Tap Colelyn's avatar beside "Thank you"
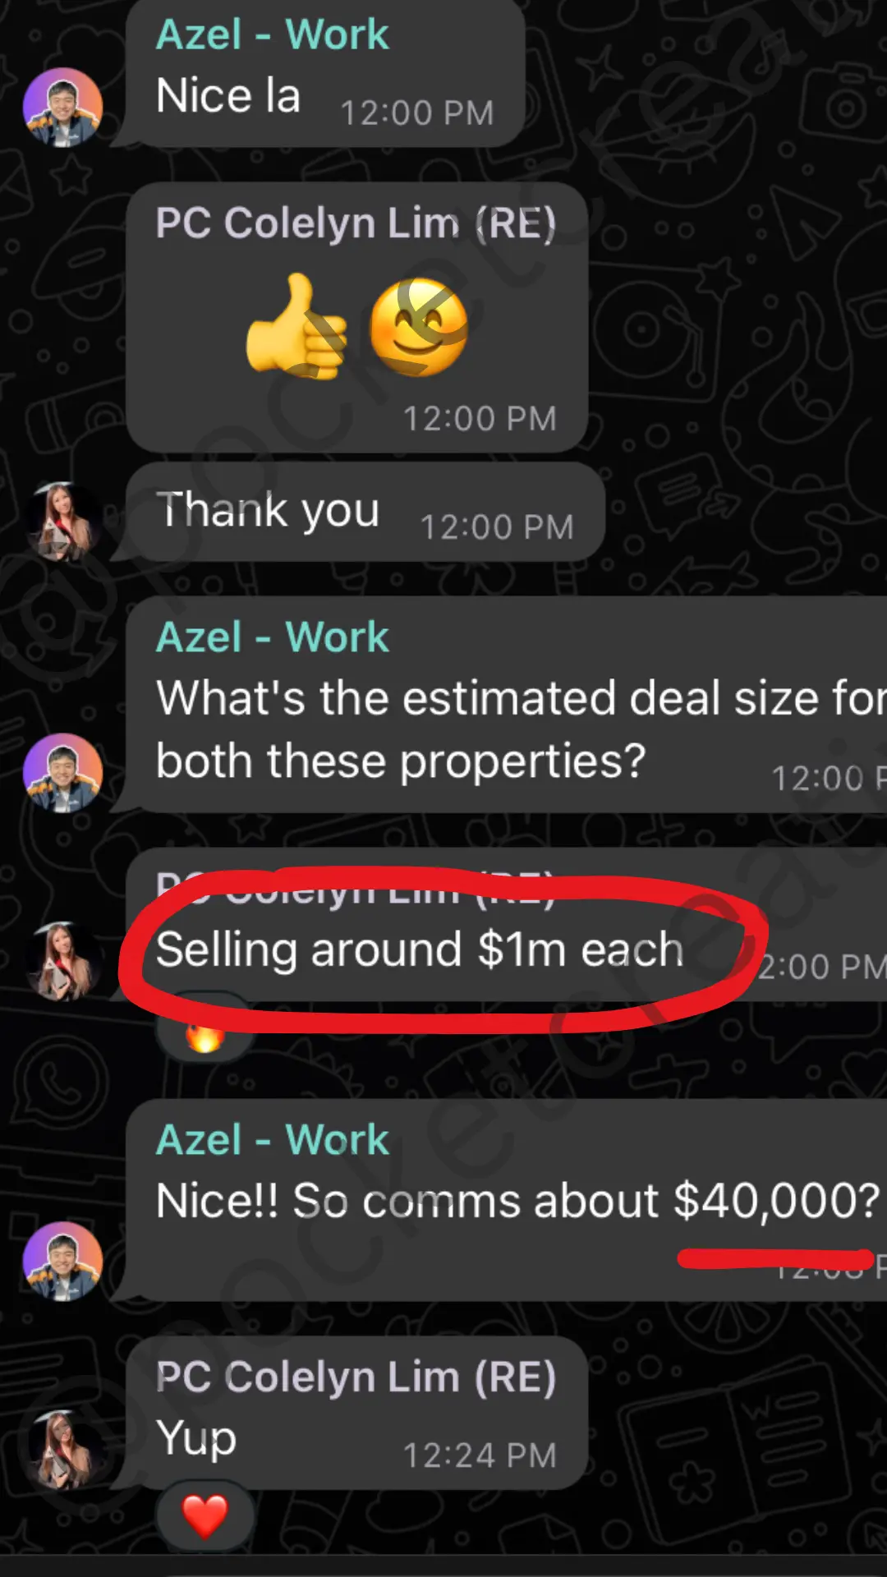The height and width of the screenshot is (1577, 887). tap(62, 522)
